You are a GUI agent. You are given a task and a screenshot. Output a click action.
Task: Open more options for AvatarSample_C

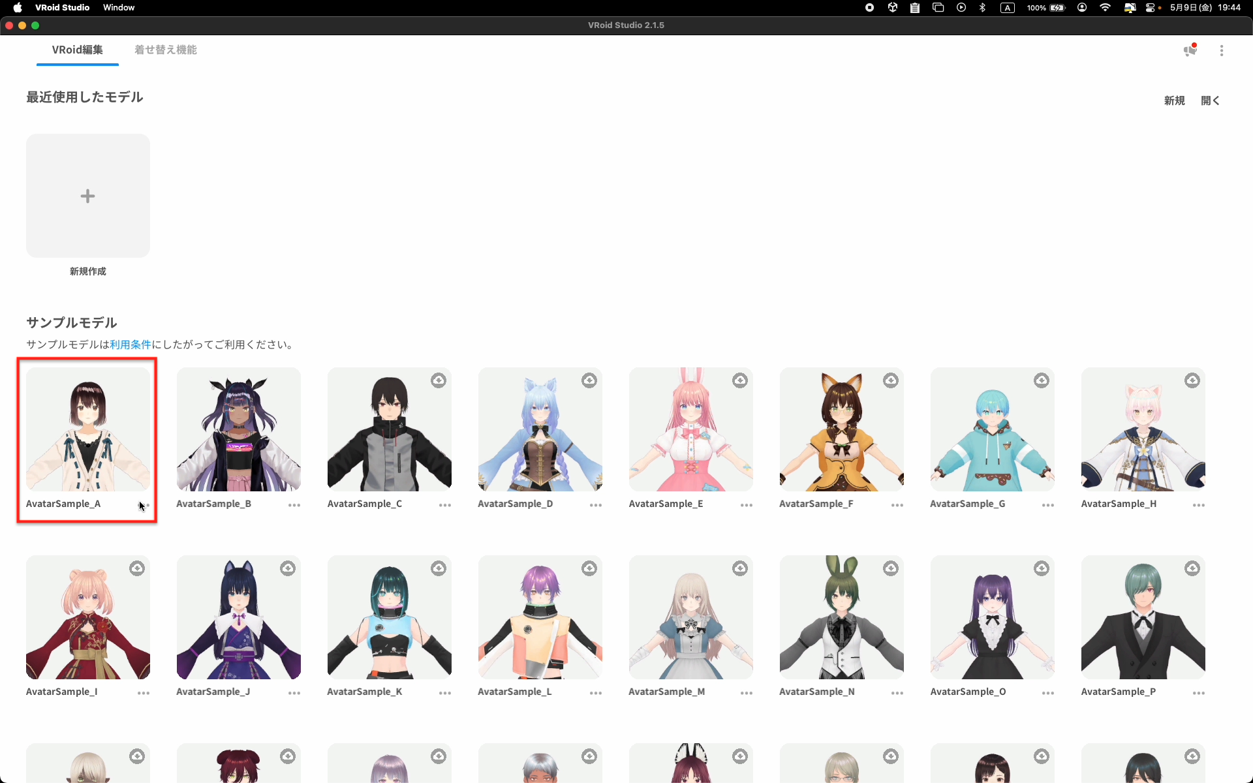click(x=445, y=505)
